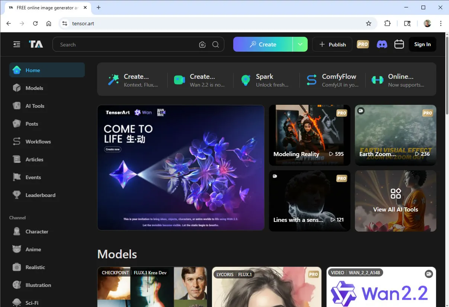
Task: Expand the Create dropdown arrow
Action: point(300,44)
